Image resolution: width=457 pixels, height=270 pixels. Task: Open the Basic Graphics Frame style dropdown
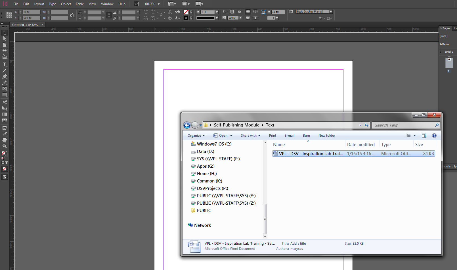(x=331, y=12)
